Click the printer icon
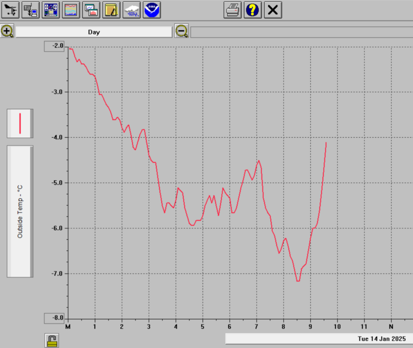This screenshot has height=348, width=413. click(x=233, y=10)
